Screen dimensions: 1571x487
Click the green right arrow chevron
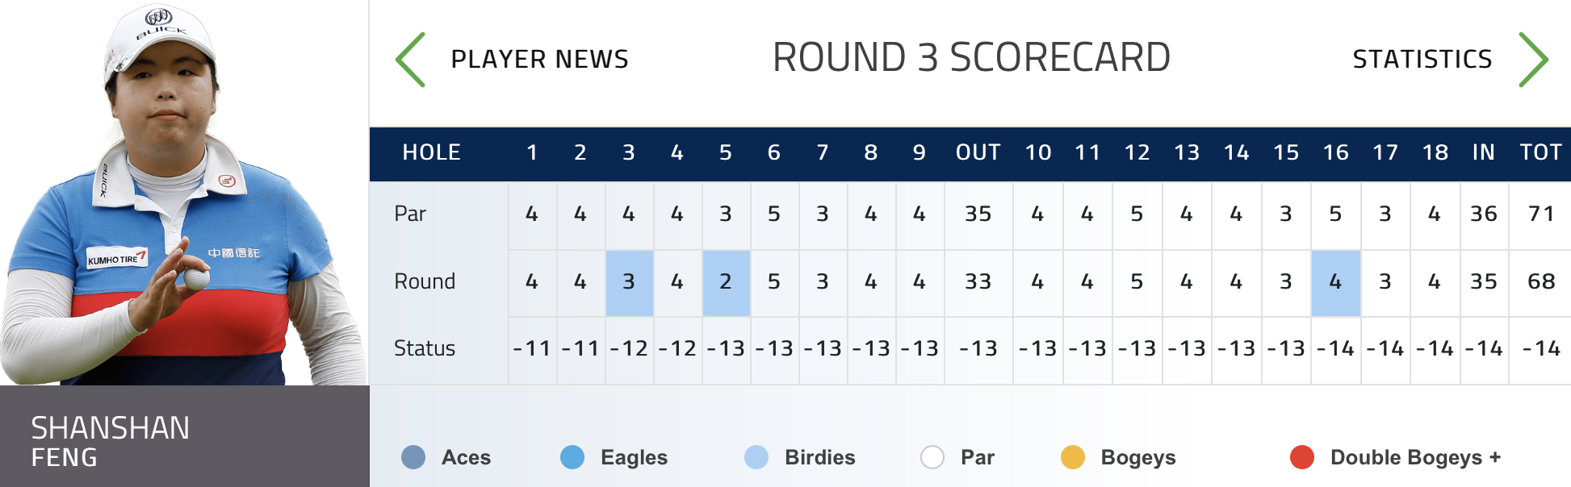pos(1532,60)
